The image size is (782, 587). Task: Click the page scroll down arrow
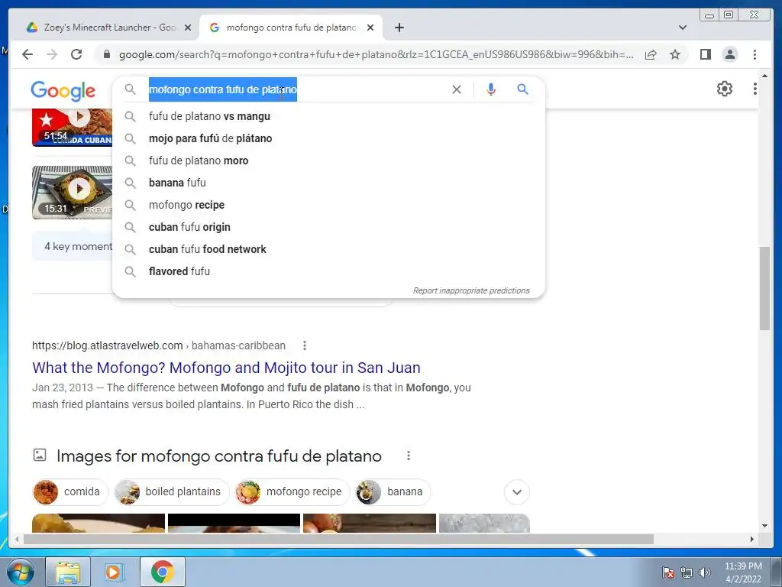coord(764,526)
